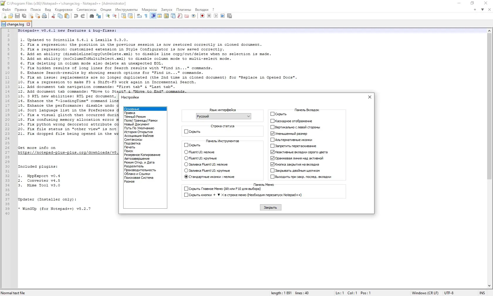Select Тёмный Режим in settings list
This screenshot has height=296, width=493.
(135, 117)
